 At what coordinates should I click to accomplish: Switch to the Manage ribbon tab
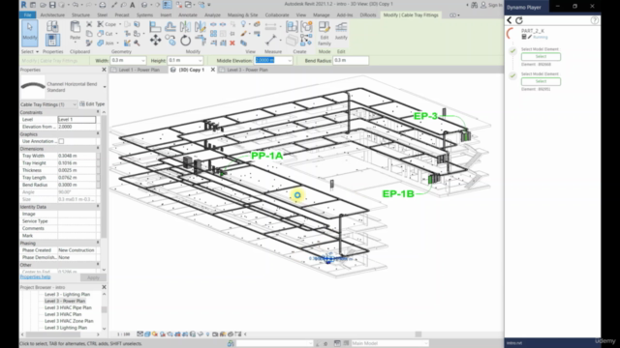tap(321, 15)
